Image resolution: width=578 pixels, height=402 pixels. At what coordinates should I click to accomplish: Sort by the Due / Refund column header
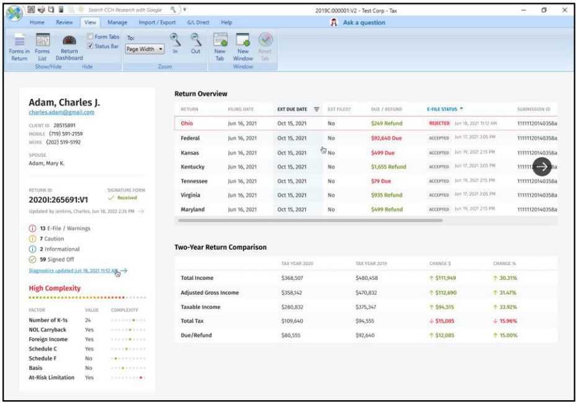[x=386, y=110]
